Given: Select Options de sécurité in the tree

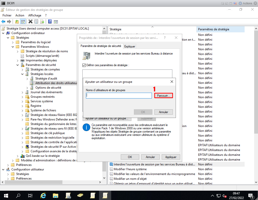Looking at the screenshot, I should click(x=48, y=88).
